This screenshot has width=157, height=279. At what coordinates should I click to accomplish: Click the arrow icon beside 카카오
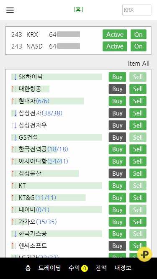[x=14, y=222]
